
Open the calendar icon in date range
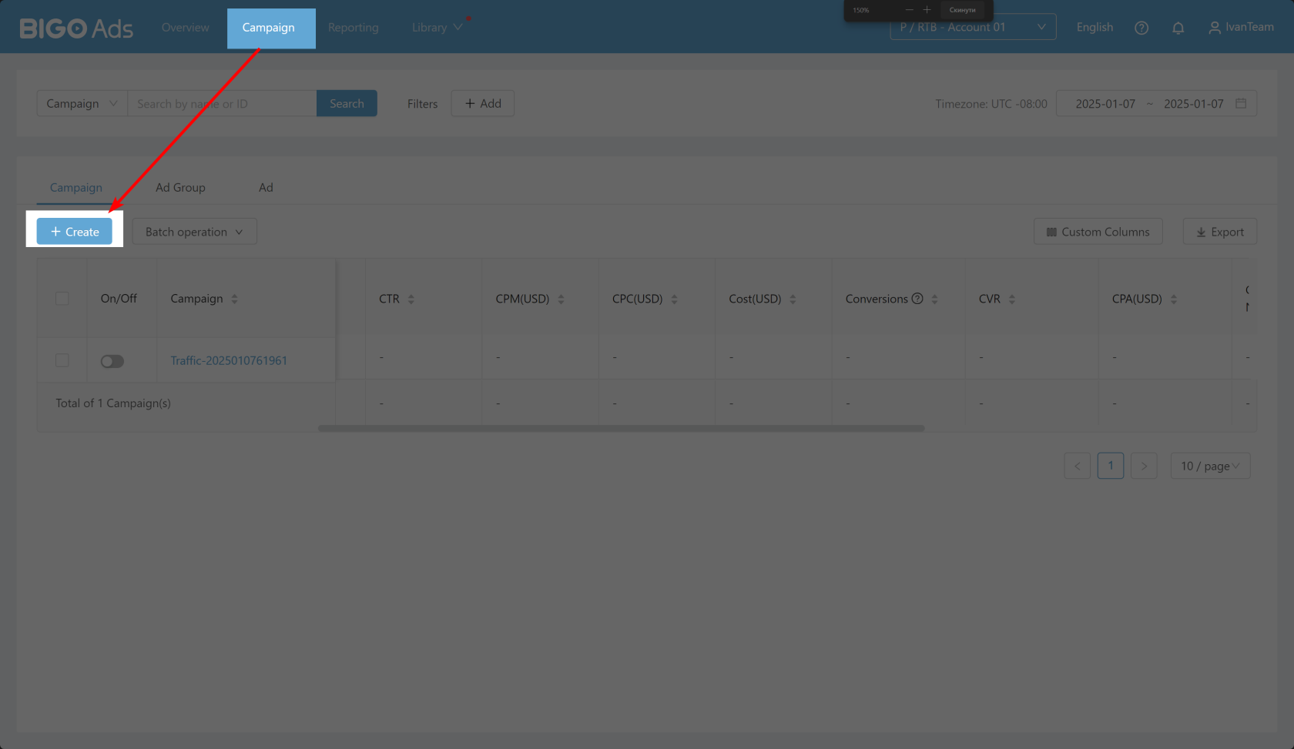1241,103
